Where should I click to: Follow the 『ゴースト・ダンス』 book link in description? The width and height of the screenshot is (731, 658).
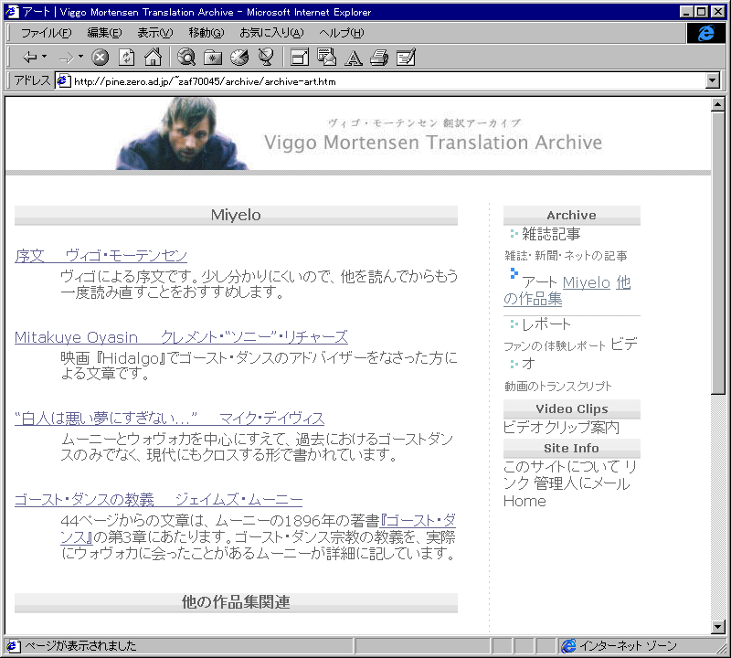pos(418,520)
